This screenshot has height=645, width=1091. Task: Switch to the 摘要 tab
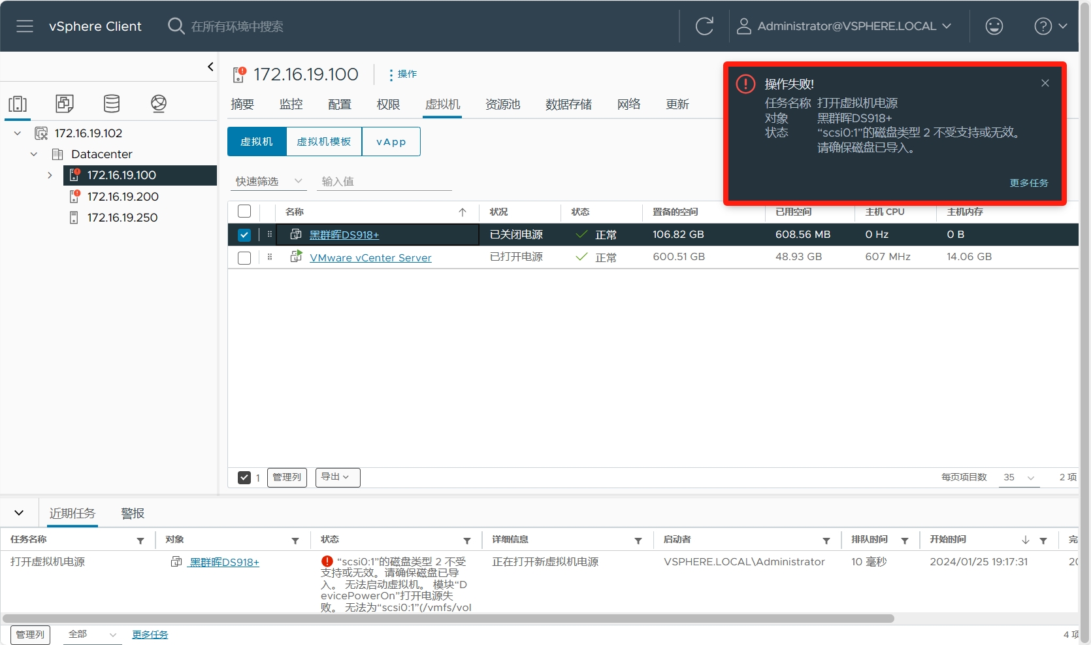(242, 105)
